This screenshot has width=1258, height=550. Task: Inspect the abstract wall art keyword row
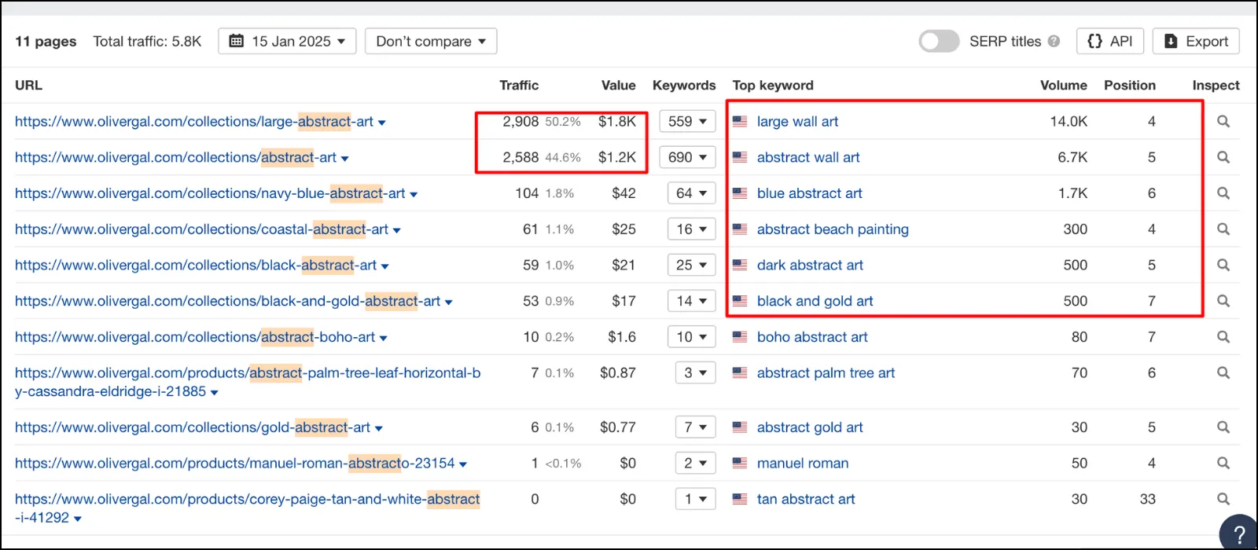click(1223, 157)
